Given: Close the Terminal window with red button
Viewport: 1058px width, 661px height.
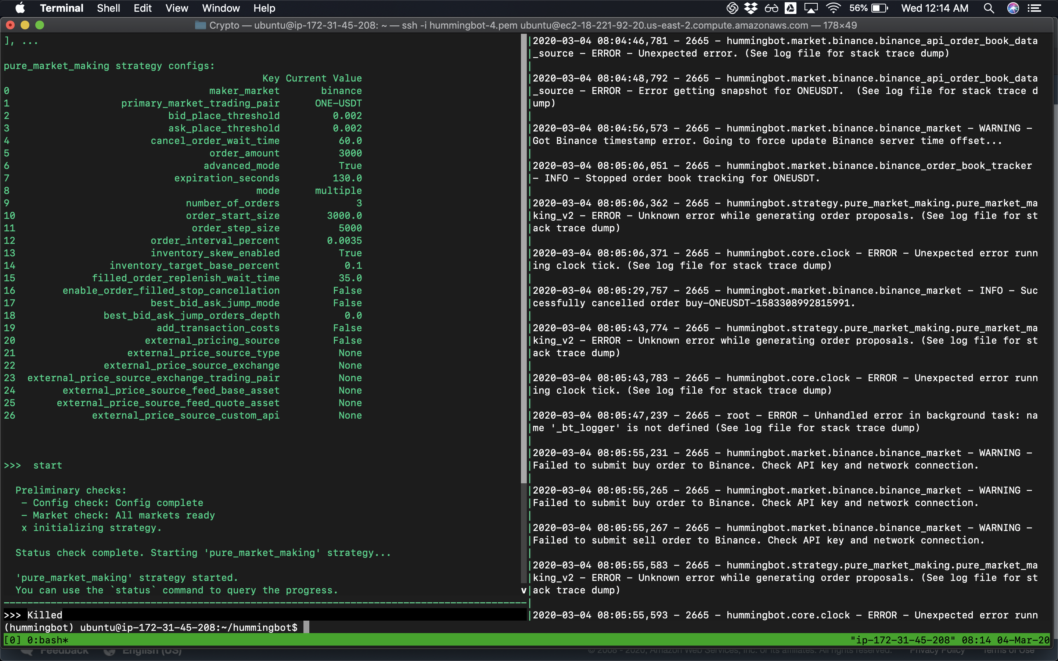Looking at the screenshot, I should (x=11, y=25).
